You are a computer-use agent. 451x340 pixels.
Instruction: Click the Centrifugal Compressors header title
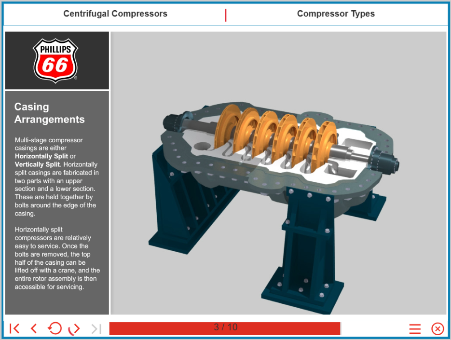(115, 14)
